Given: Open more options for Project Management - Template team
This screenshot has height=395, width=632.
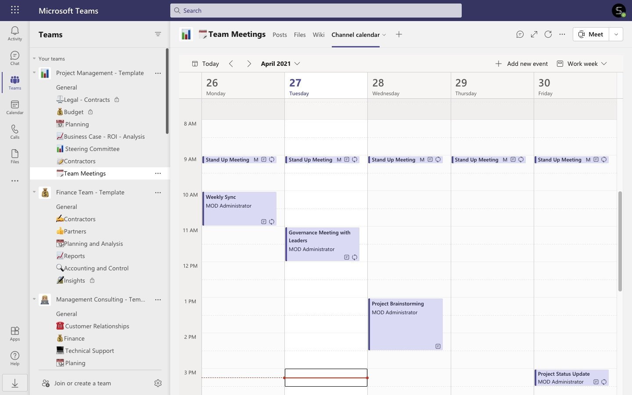Looking at the screenshot, I should click(158, 73).
